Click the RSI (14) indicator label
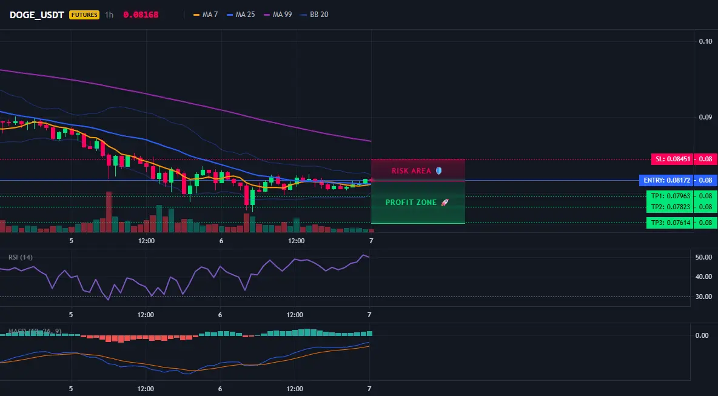718x396 pixels. coord(21,257)
